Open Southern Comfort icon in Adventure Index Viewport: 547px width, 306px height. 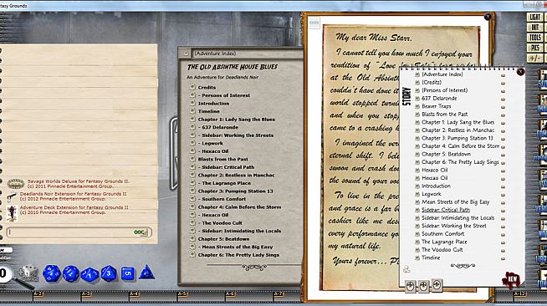(x=192, y=199)
